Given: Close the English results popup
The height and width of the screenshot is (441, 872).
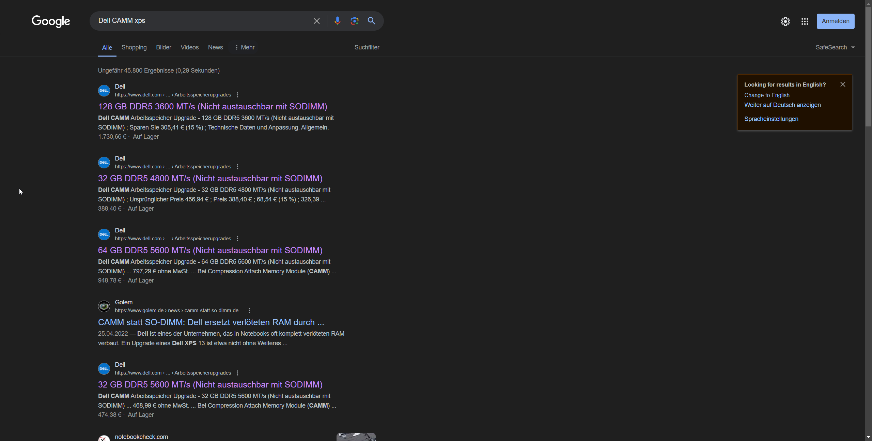Looking at the screenshot, I should click(843, 85).
